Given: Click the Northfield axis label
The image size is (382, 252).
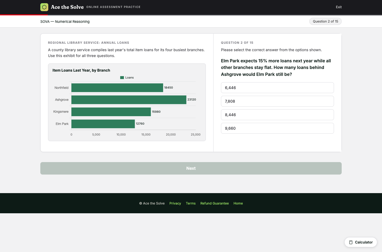Looking at the screenshot, I should [x=62, y=88].
